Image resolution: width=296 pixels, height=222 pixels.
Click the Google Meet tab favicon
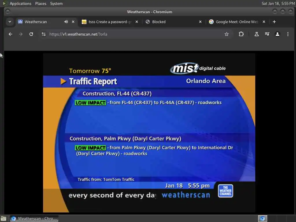click(211, 22)
